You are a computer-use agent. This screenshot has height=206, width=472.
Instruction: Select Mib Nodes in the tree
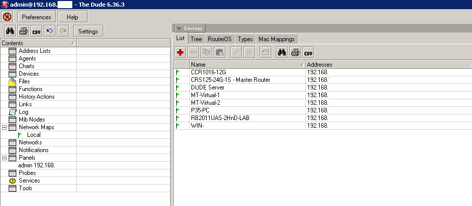[x=32, y=120]
